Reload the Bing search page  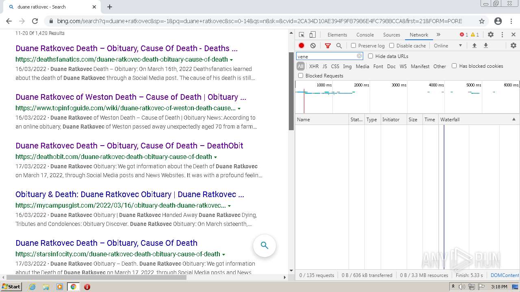point(35,21)
